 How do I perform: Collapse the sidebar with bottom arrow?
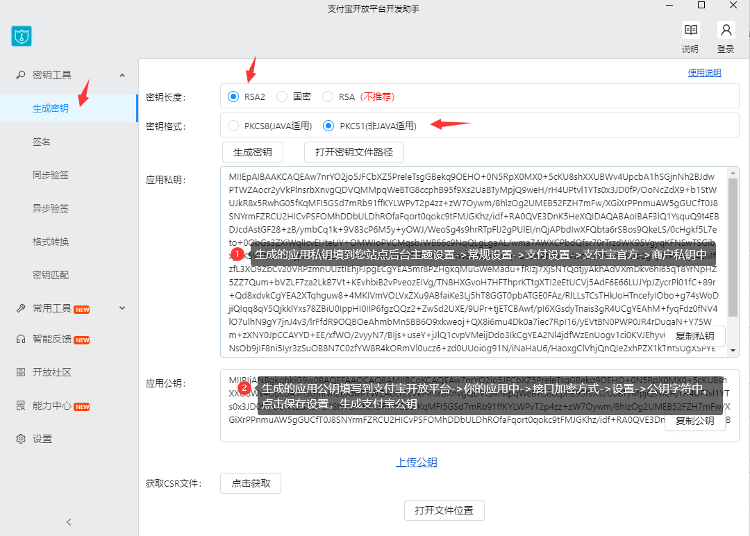(x=69, y=522)
